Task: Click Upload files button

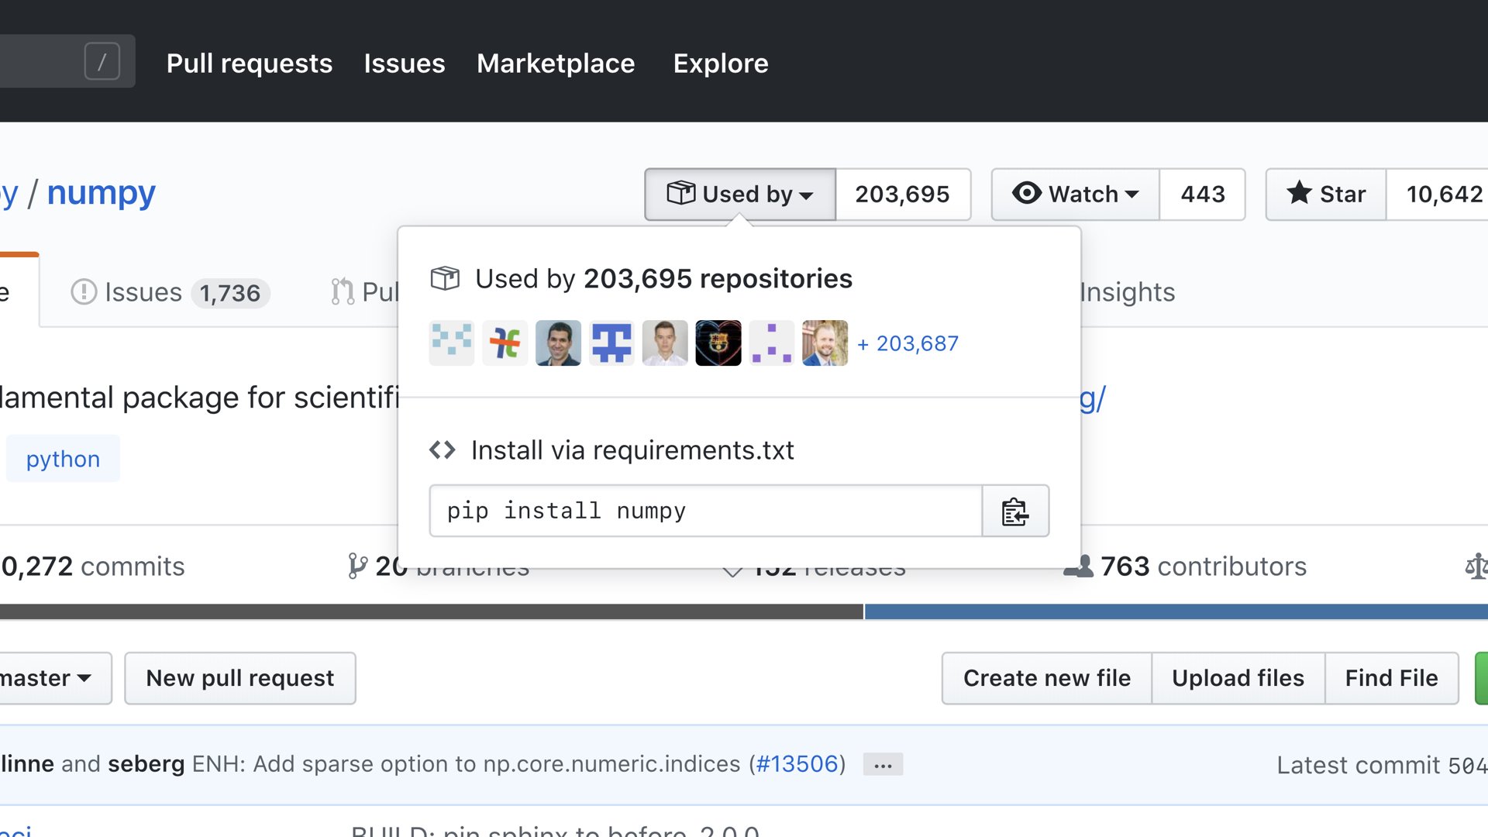Action: (1238, 678)
